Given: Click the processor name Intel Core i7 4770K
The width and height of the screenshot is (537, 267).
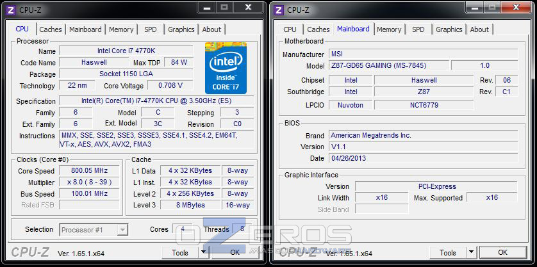Looking at the screenshot, I should click(126, 51).
